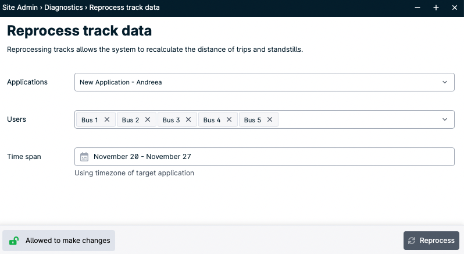Remove Bus 5 from Users
The height and width of the screenshot is (254, 464).
[x=270, y=119]
